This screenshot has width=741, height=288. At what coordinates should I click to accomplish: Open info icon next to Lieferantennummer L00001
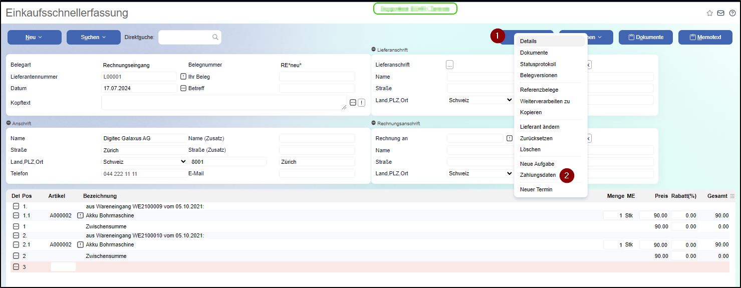pyautogui.click(x=183, y=77)
